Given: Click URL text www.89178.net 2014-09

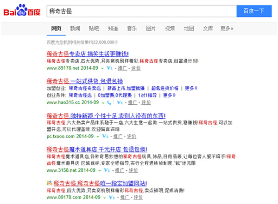Looking at the screenshot, I should (72, 68).
